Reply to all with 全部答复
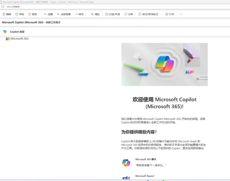This screenshot has height=181, width=230. [64, 14]
